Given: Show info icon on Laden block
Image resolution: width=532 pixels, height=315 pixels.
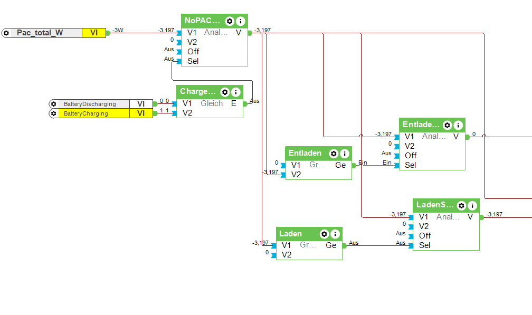Looking at the screenshot, I should (335, 234).
